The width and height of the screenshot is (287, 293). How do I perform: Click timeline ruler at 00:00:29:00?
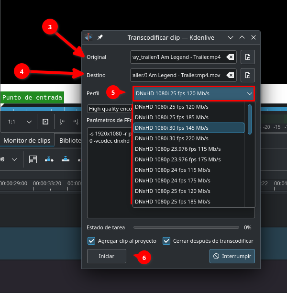(x=14, y=184)
